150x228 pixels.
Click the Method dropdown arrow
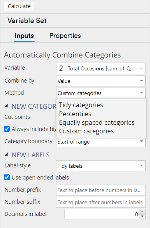[141, 93]
